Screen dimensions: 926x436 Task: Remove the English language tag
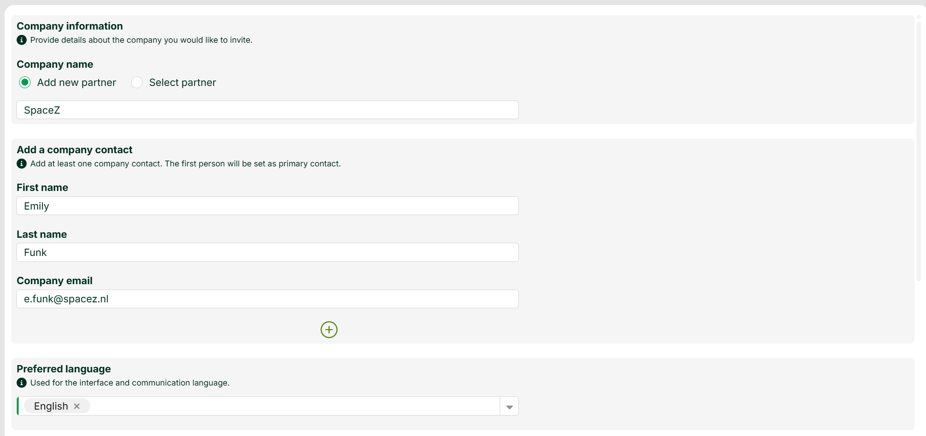[77, 406]
